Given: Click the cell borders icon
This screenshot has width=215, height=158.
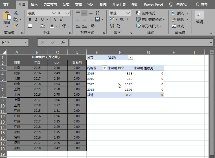Looking at the screenshot, I should click(x=30, y=26).
